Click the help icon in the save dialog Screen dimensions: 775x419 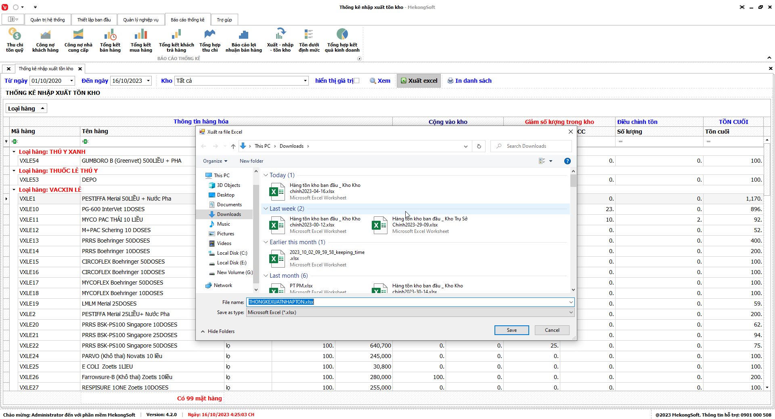tap(567, 161)
